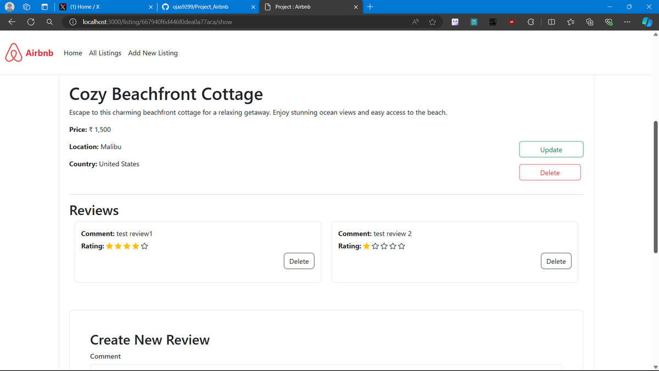
Task: Open the Extensions puzzle piece icon
Action: pos(531,22)
